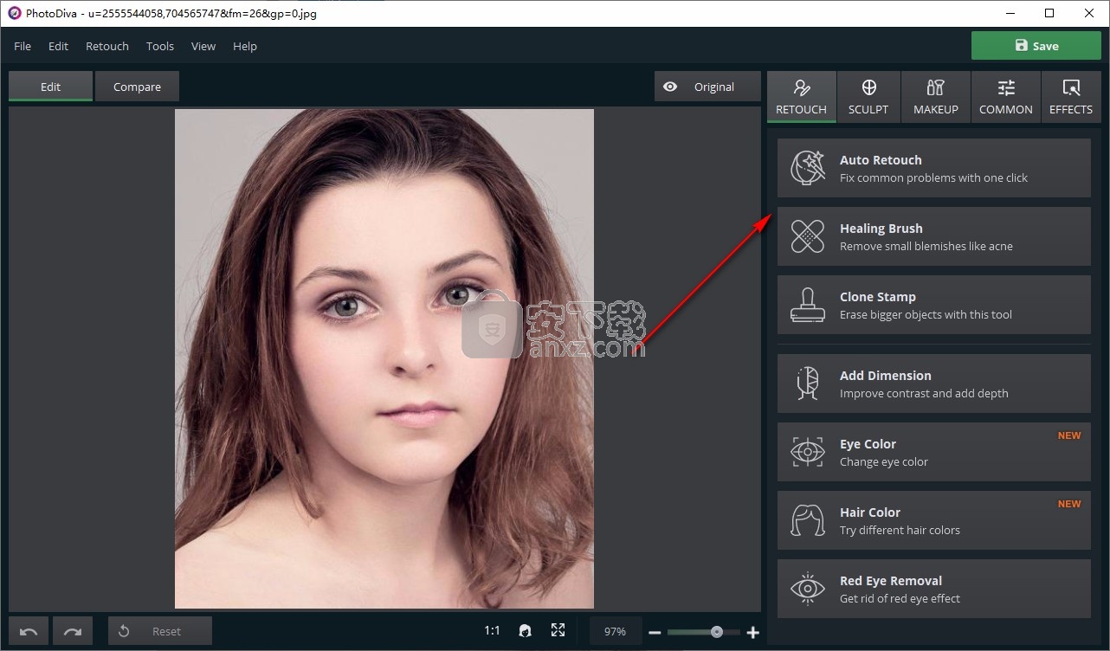Screen dimensions: 1110x651
Task: Open the Hair Color tool
Action: tap(933, 520)
